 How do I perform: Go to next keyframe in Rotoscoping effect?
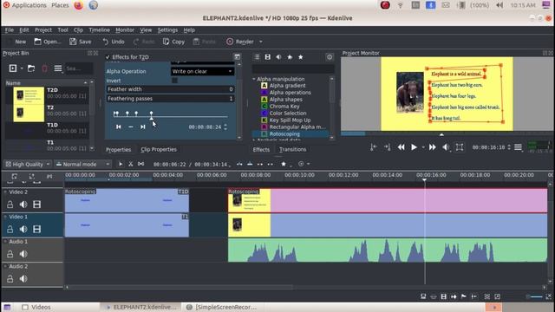[142, 127]
